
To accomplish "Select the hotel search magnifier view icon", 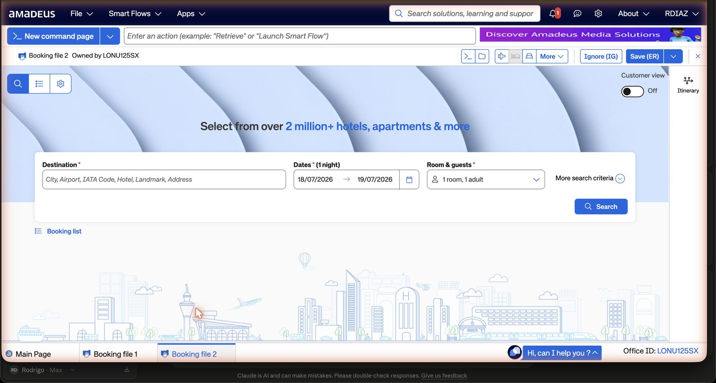I will (x=18, y=84).
